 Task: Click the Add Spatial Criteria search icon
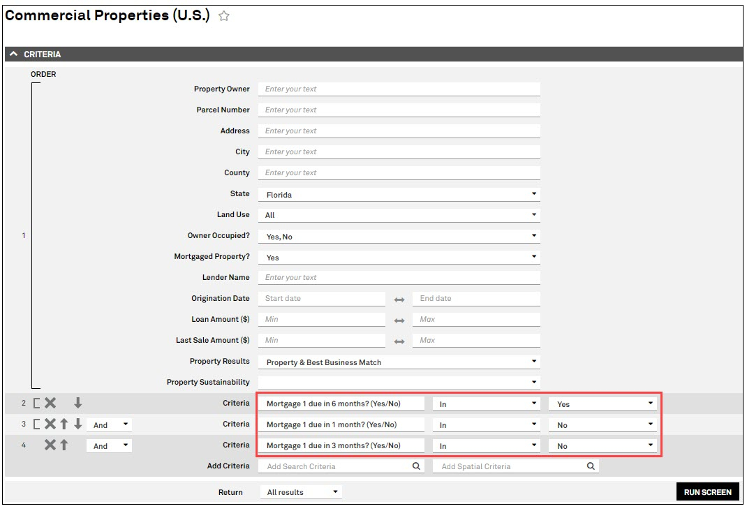click(591, 466)
